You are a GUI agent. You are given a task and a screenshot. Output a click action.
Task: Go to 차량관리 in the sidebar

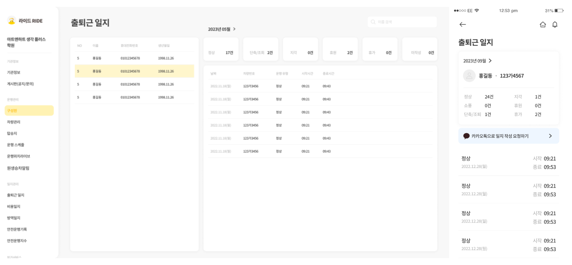[x=14, y=122]
